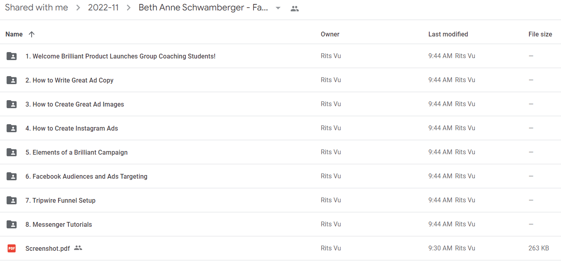Click the PDF icon of Screenshot.pdf
Screen dimensions: 561x262
tap(12, 248)
